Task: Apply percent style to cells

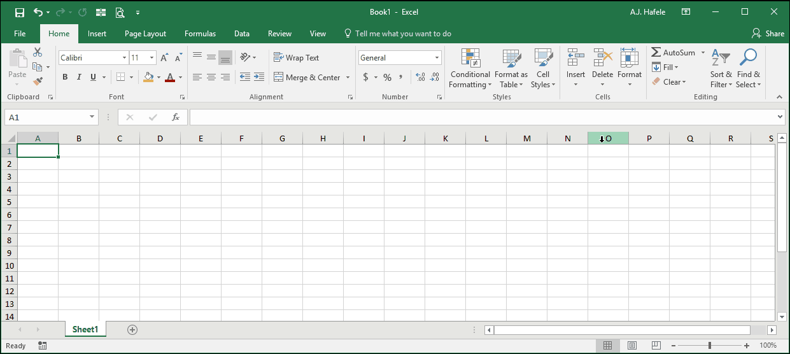Action: 387,77
